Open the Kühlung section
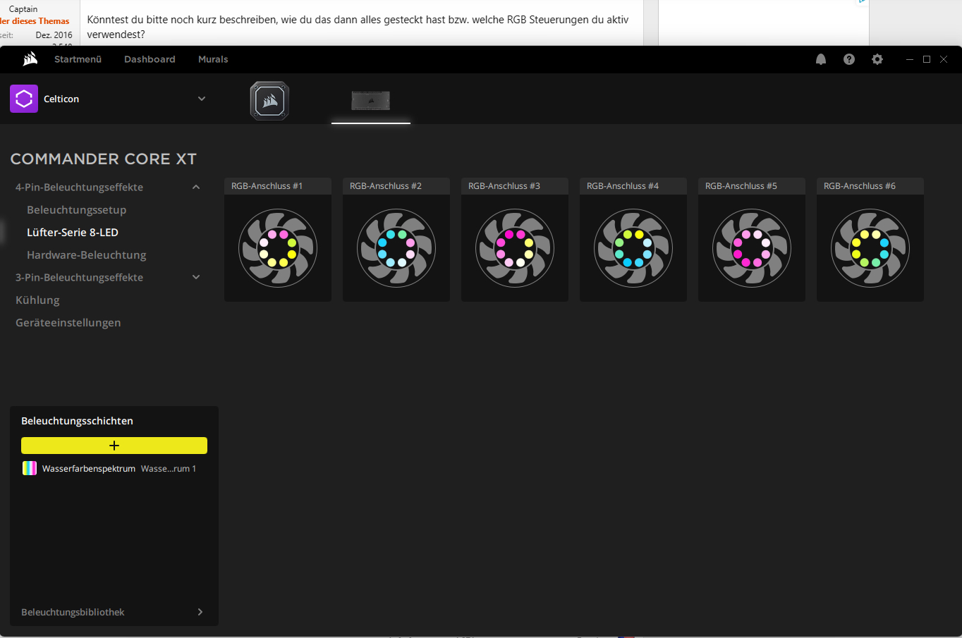 point(37,300)
